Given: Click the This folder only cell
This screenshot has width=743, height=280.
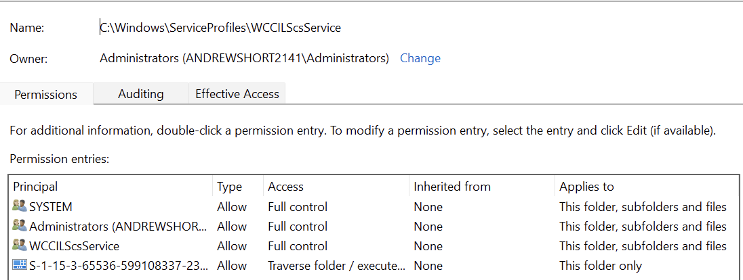Looking at the screenshot, I should (x=600, y=266).
